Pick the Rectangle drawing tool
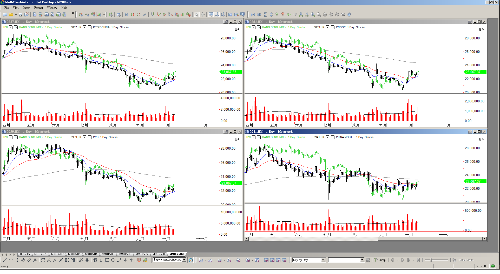500x274 pixels. click(107, 260)
